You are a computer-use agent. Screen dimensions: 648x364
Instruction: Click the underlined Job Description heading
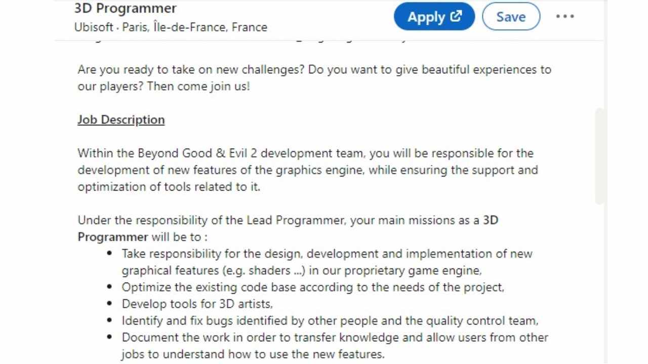pyautogui.click(x=121, y=120)
